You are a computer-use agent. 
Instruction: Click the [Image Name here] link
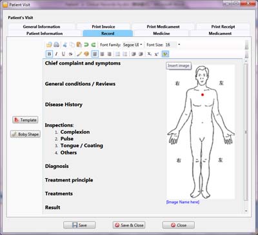point(183,202)
